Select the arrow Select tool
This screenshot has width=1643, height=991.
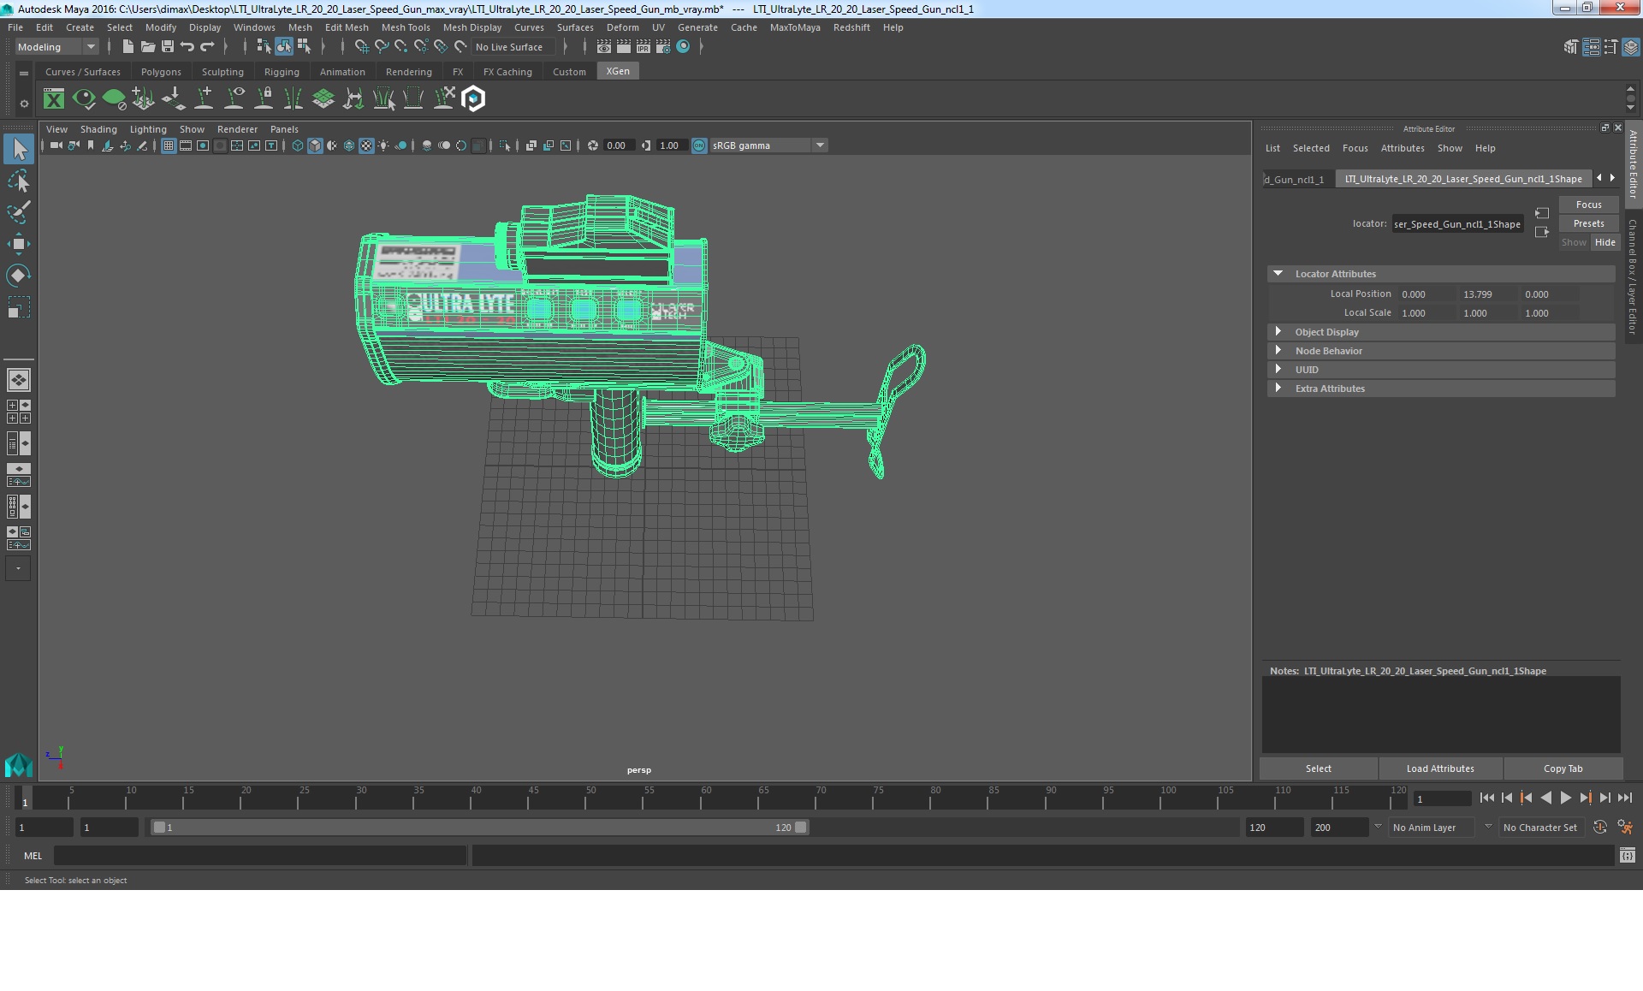click(19, 149)
